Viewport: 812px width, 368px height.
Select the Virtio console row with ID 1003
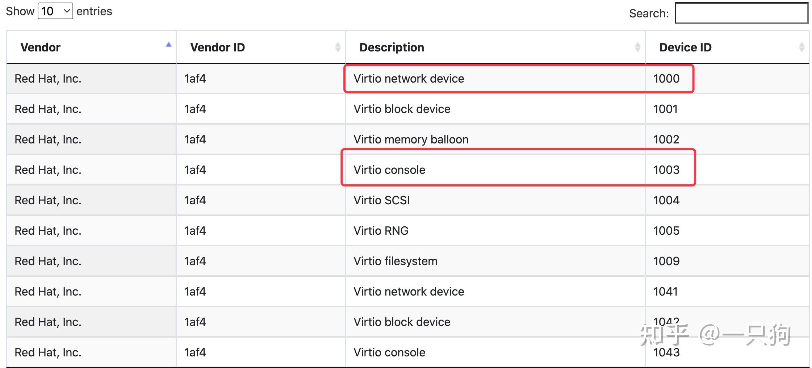click(x=389, y=170)
